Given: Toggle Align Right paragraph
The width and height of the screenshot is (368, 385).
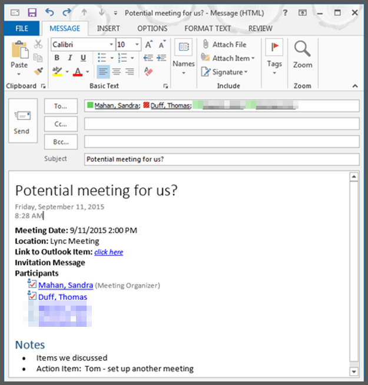Looking at the screenshot, I should tap(130, 72).
